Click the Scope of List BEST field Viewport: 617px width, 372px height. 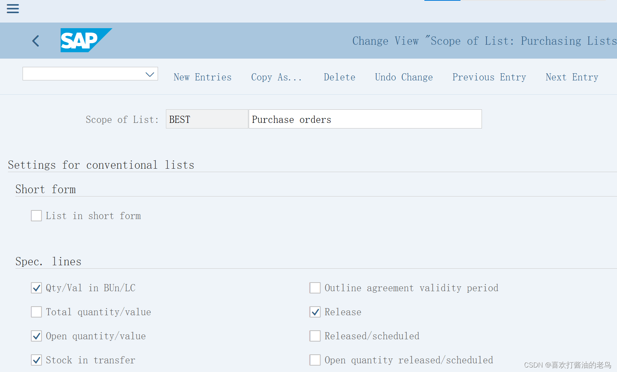click(207, 119)
